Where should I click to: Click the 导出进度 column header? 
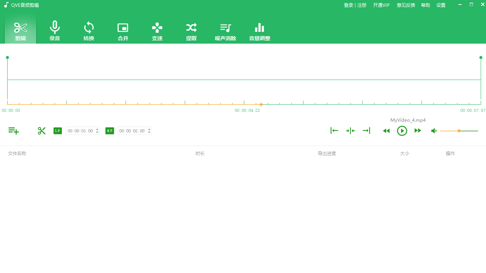327,154
